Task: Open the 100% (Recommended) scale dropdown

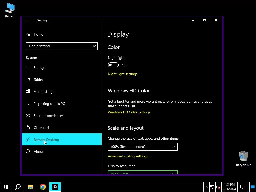Action: (x=143, y=147)
